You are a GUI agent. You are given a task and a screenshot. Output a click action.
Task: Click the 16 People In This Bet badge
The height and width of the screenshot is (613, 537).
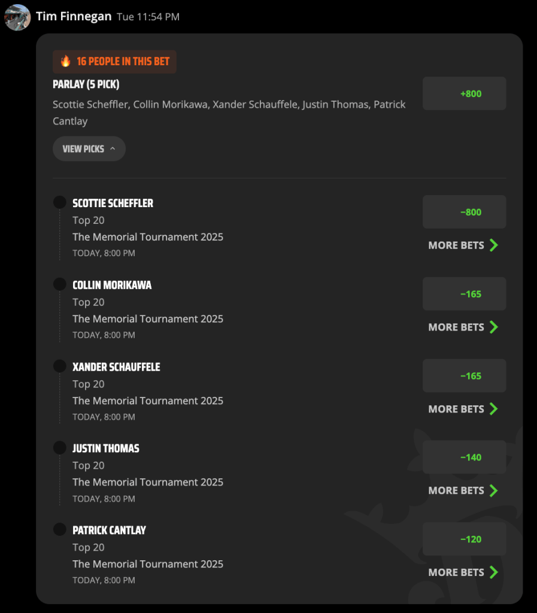click(114, 62)
